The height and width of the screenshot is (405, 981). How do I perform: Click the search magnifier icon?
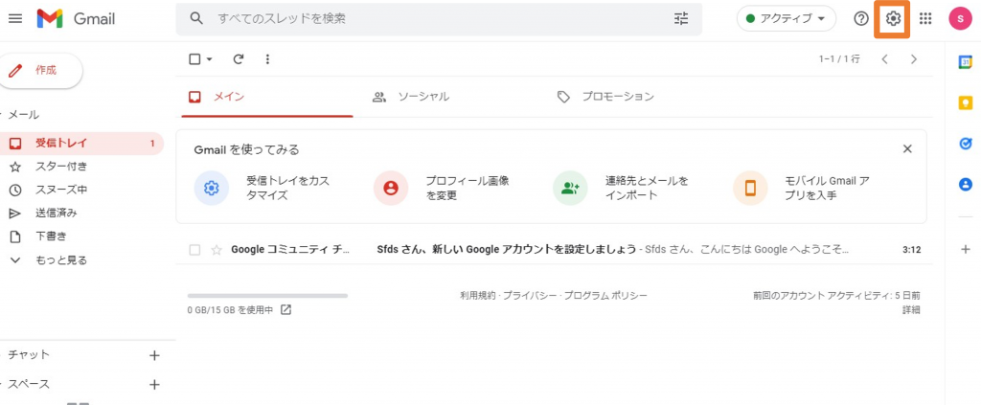click(x=196, y=19)
